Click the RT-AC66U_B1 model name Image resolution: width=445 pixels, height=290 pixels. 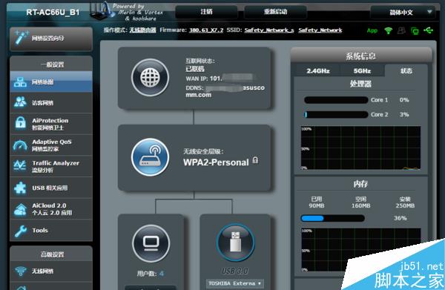point(53,12)
